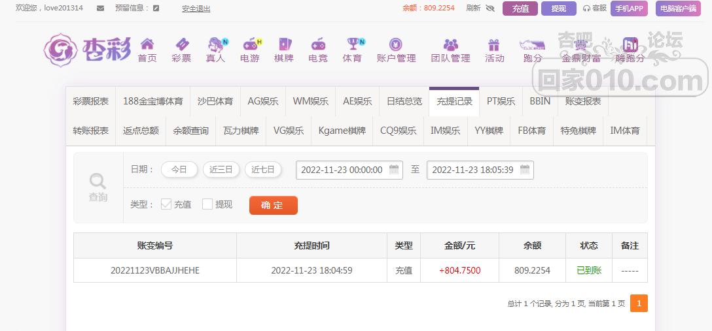Click the purple 充值 top button
The image size is (712, 331).
(x=520, y=8)
